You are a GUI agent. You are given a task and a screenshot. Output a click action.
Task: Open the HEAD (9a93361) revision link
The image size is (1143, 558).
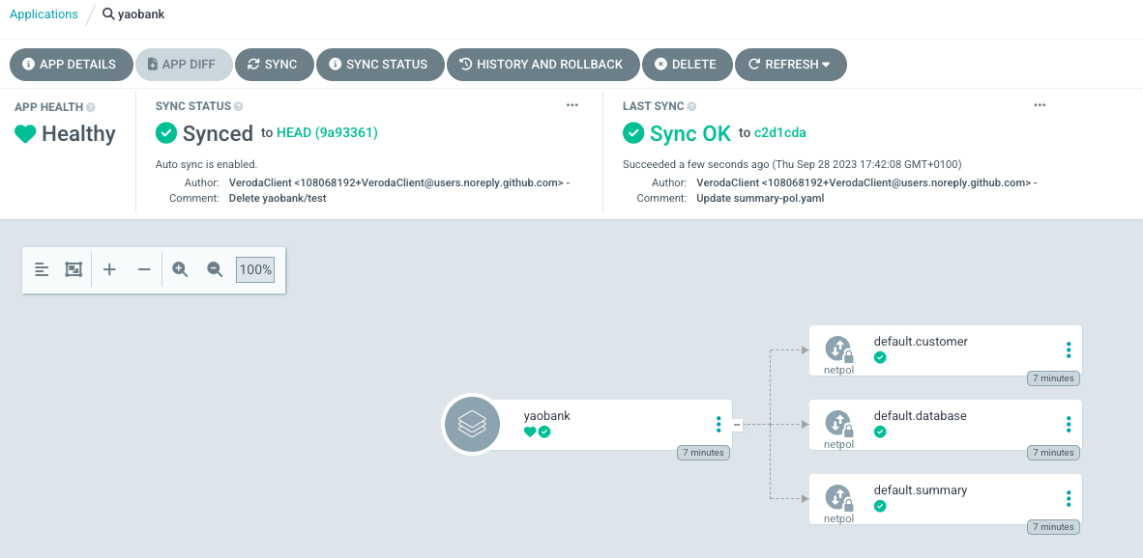[x=327, y=132]
